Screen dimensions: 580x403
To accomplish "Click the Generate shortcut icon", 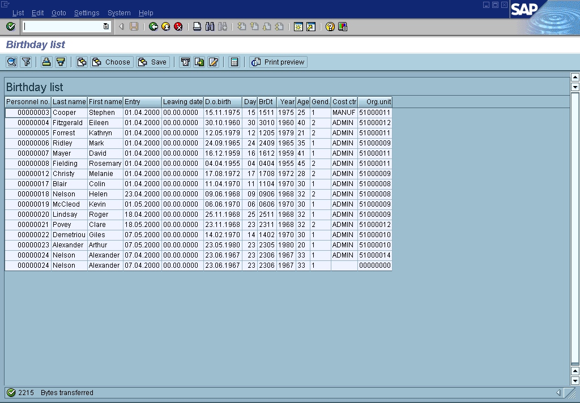I will pos(311,27).
